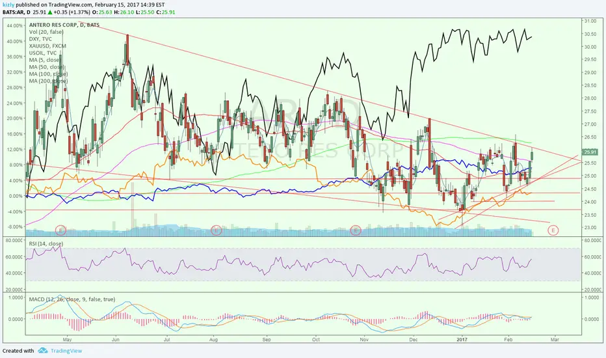The width and height of the screenshot is (606, 358).
Task: Select the 'XAUUSD, FXCM' comparison legend
Action: pyautogui.click(x=47, y=46)
